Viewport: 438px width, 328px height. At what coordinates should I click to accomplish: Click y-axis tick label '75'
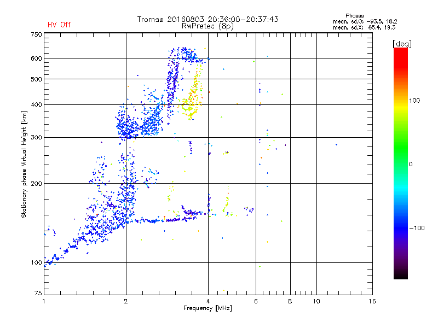tap(38, 293)
